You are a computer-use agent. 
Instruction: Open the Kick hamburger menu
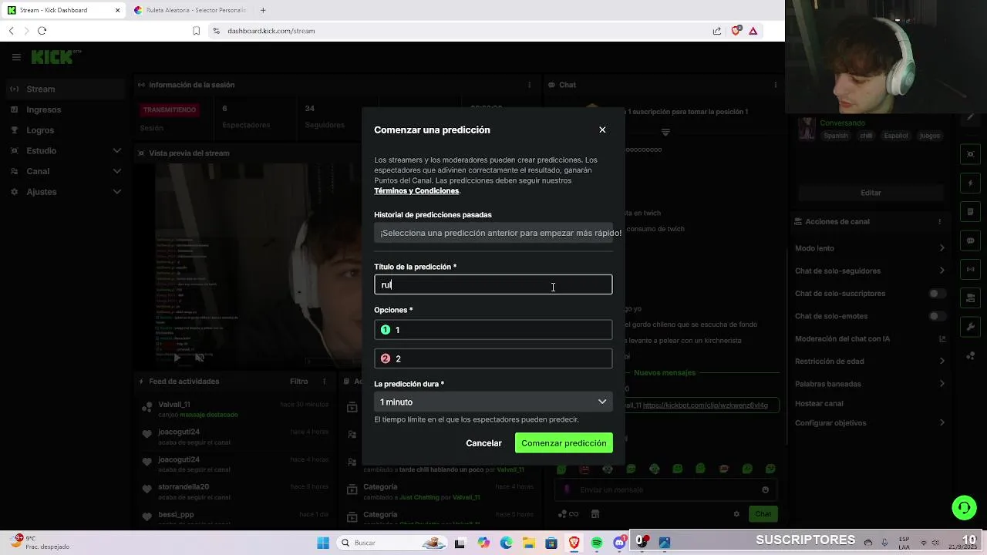pos(16,57)
